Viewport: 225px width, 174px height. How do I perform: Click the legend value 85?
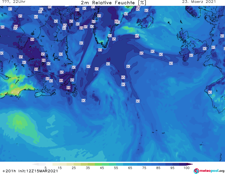pyautogui.click(x=158, y=168)
